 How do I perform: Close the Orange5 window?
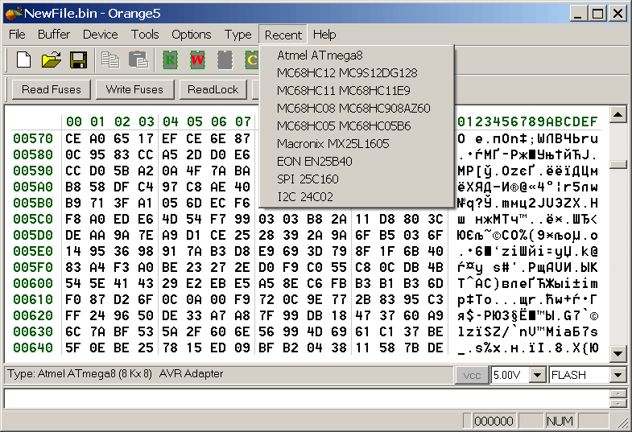(617, 14)
